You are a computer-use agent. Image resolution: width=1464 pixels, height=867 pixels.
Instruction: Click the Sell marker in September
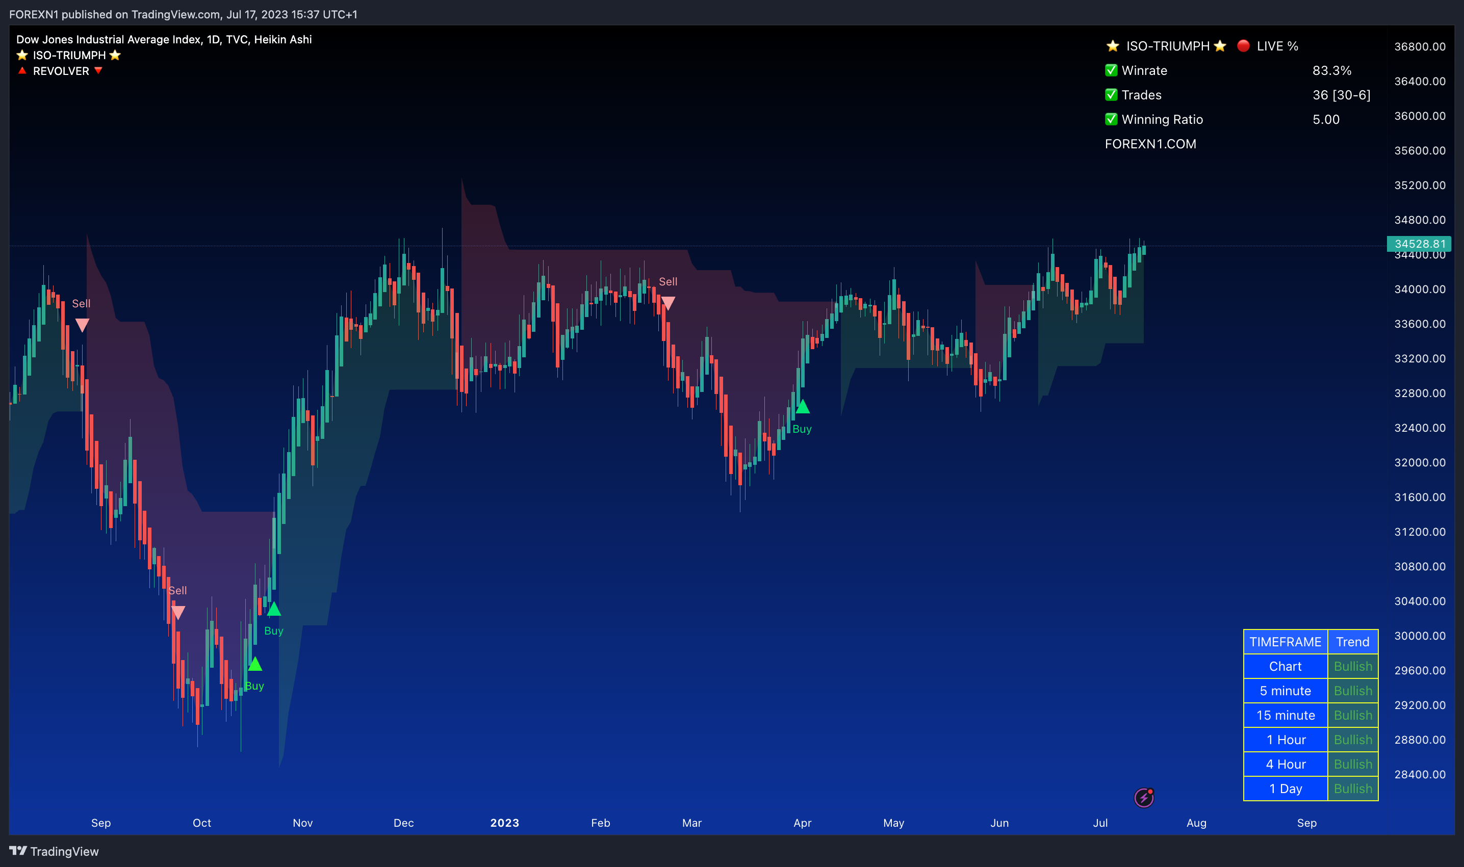83,325
